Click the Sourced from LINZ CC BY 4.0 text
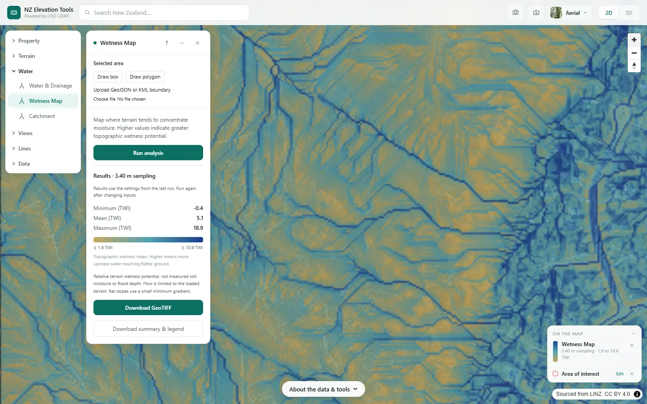The height and width of the screenshot is (404, 647). tap(593, 394)
